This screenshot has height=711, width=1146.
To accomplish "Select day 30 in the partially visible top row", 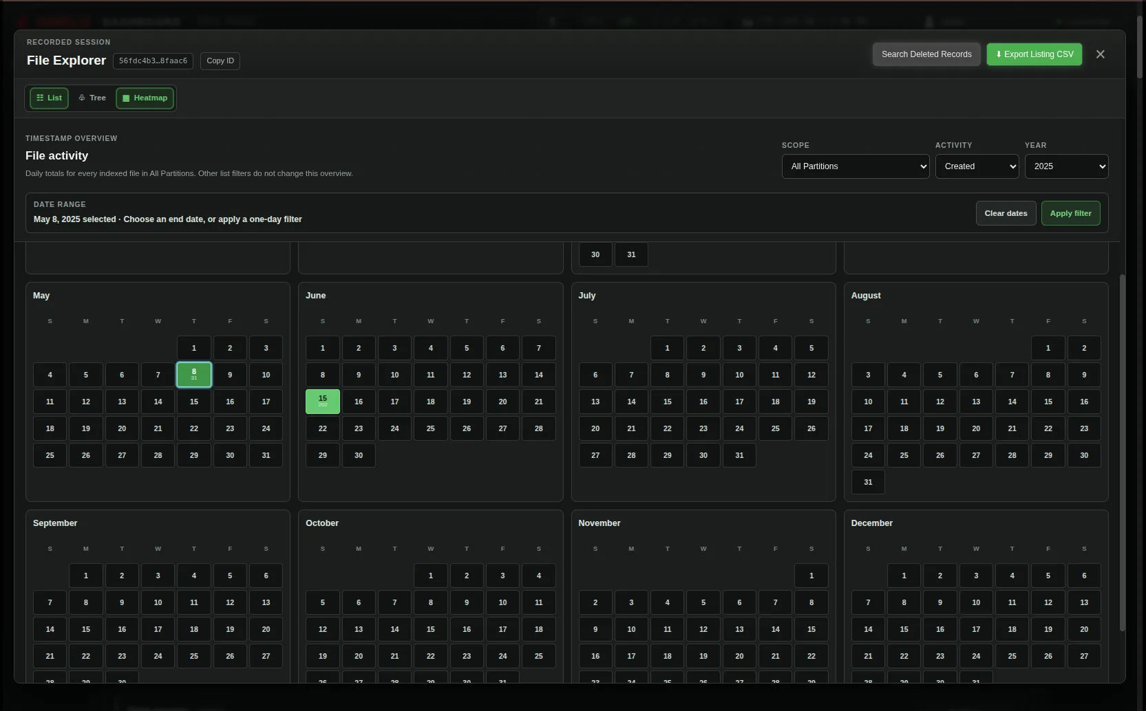I will point(595,254).
